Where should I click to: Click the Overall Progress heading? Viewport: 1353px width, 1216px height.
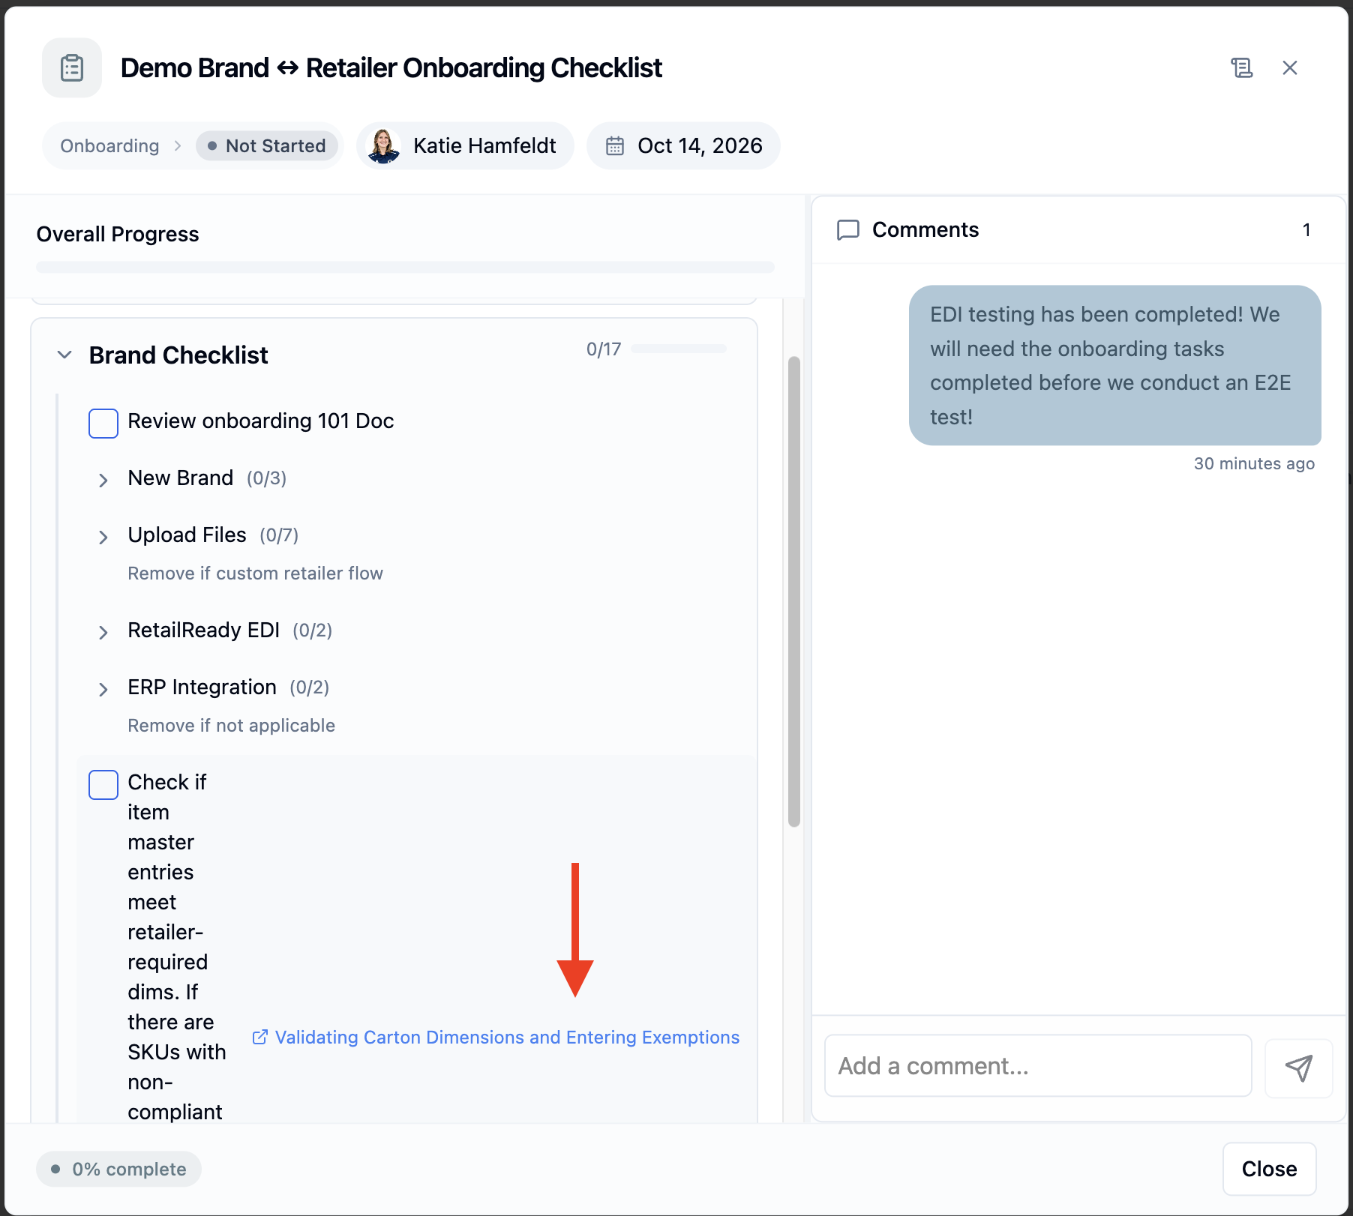[x=118, y=235]
